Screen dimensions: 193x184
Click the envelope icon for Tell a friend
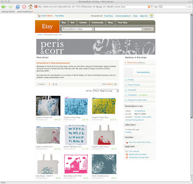point(127,151)
